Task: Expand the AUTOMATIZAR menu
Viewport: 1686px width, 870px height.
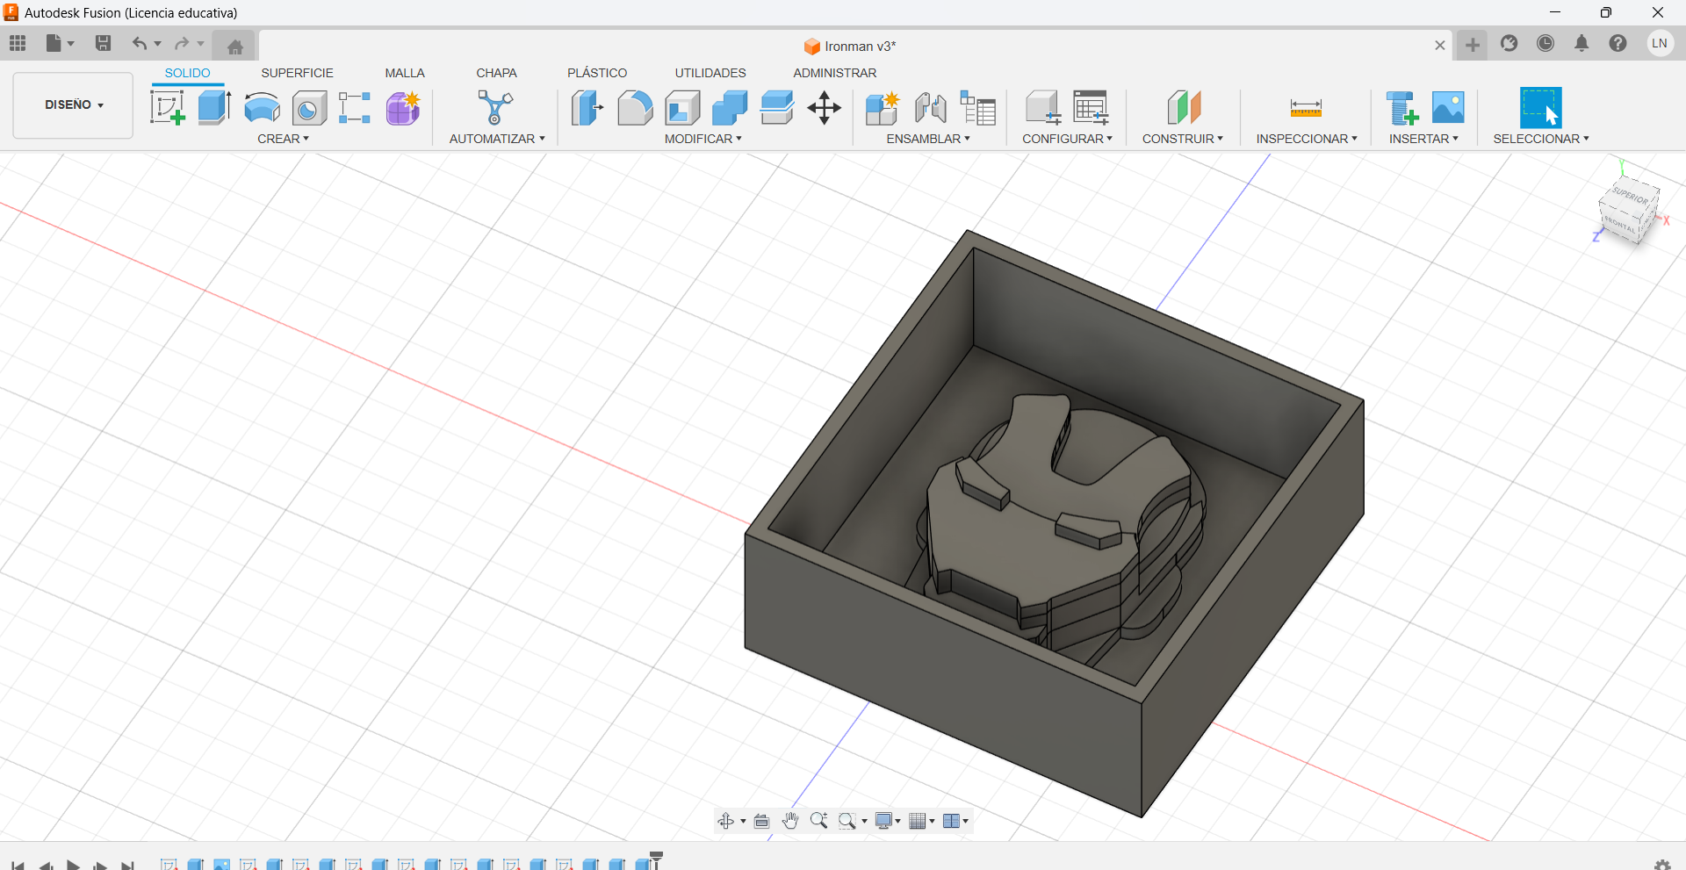Action: pos(497,139)
